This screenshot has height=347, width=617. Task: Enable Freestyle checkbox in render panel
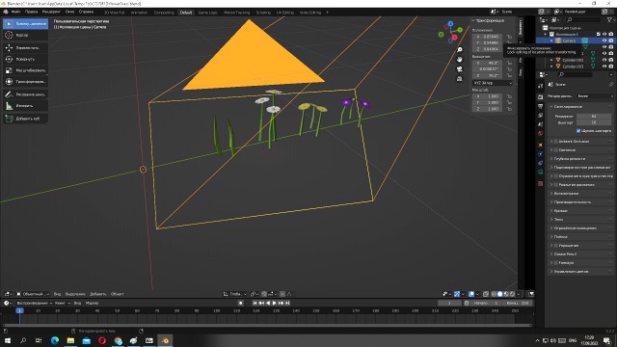pos(556,263)
